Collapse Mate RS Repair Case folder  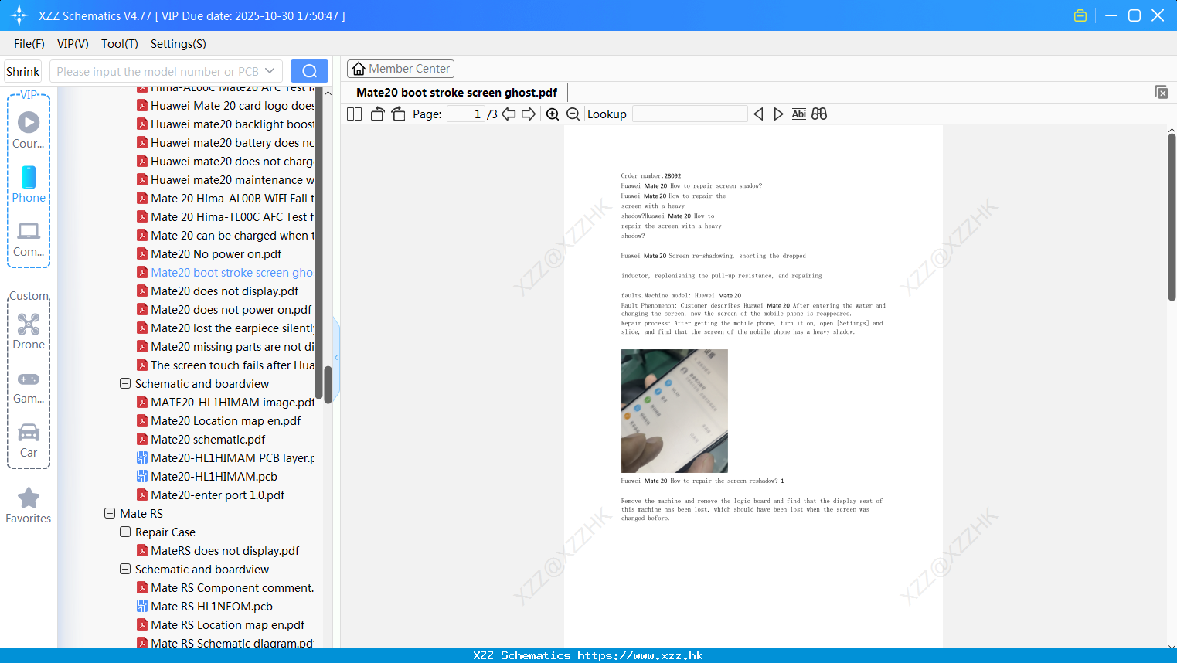click(125, 532)
